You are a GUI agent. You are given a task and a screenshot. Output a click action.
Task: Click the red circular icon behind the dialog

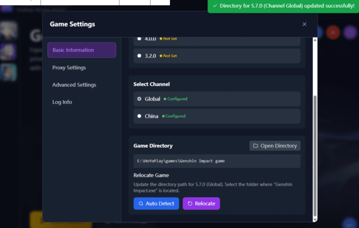[333, 33]
